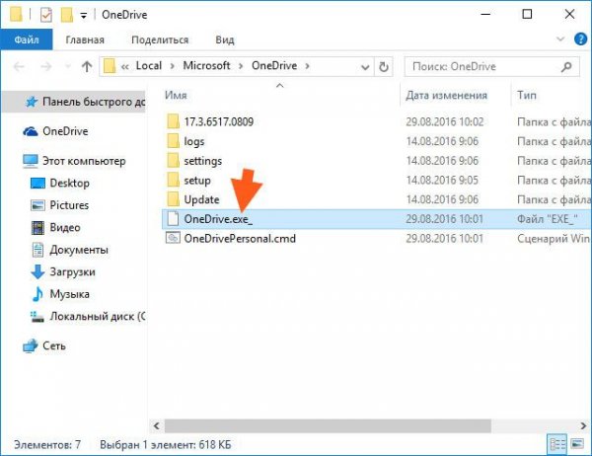Expand chevron after Microsoft in path
Image resolution: width=592 pixels, height=456 pixels.
pyautogui.click(x=241, y=66)
